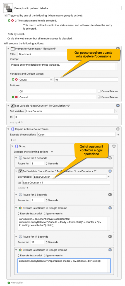The image size is (125, 286).
Task: Collapse the "Prompt for User Input" action
Action: pos(8,49)
